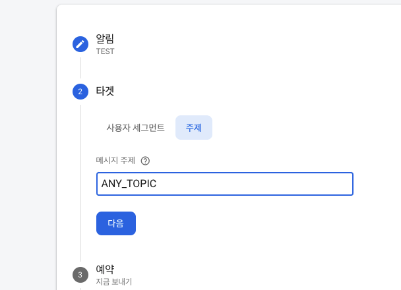
Task: Expand the 예약 step heading
Action: [105, 269]
